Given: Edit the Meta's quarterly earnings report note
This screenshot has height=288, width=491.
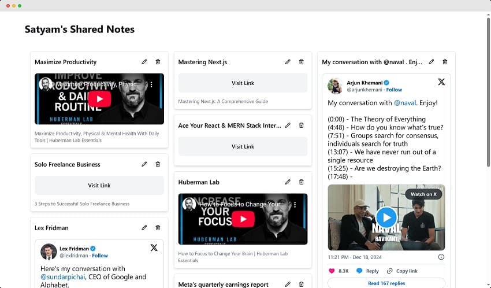Looking at the screenshot, I should pos(288,284).
